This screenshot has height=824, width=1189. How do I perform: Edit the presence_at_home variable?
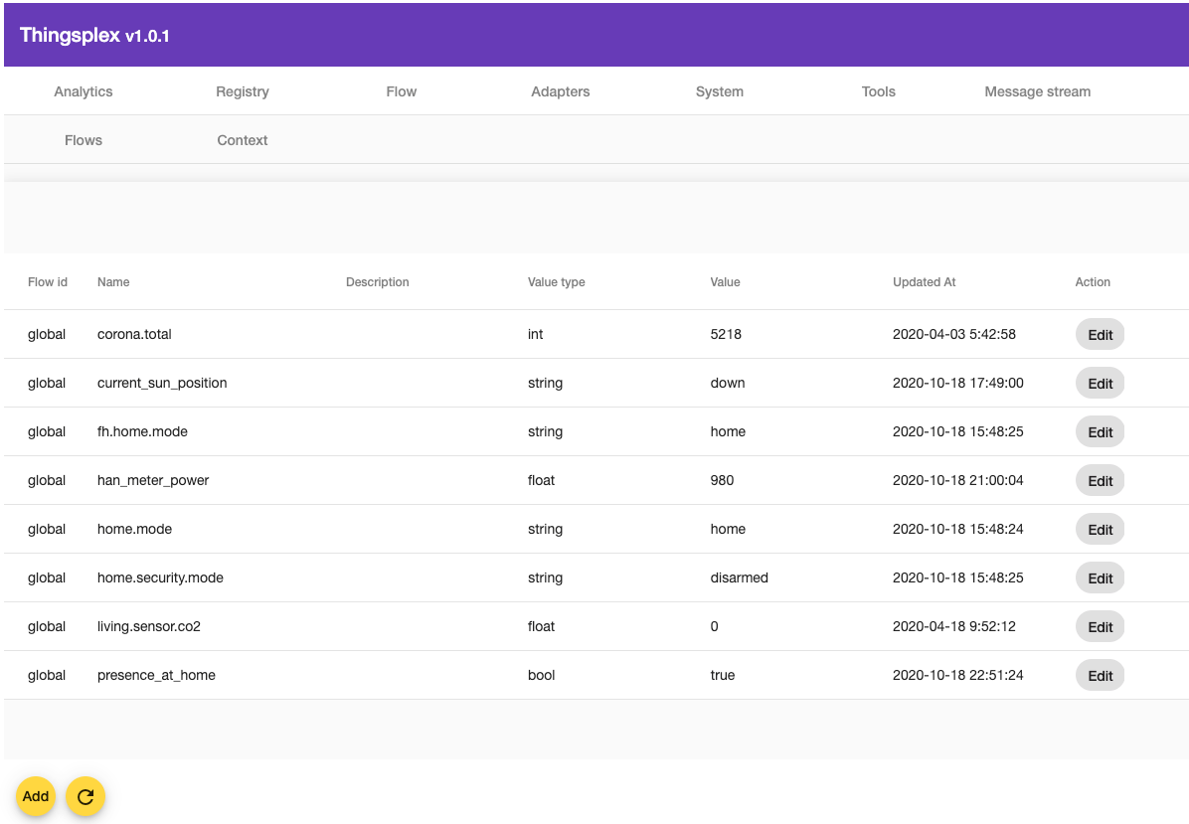[x=1100, y=676]
